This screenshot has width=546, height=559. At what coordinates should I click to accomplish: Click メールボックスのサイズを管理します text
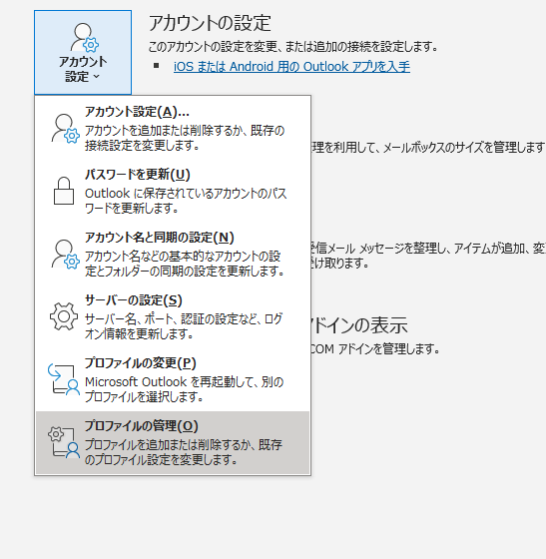point(428,148)
